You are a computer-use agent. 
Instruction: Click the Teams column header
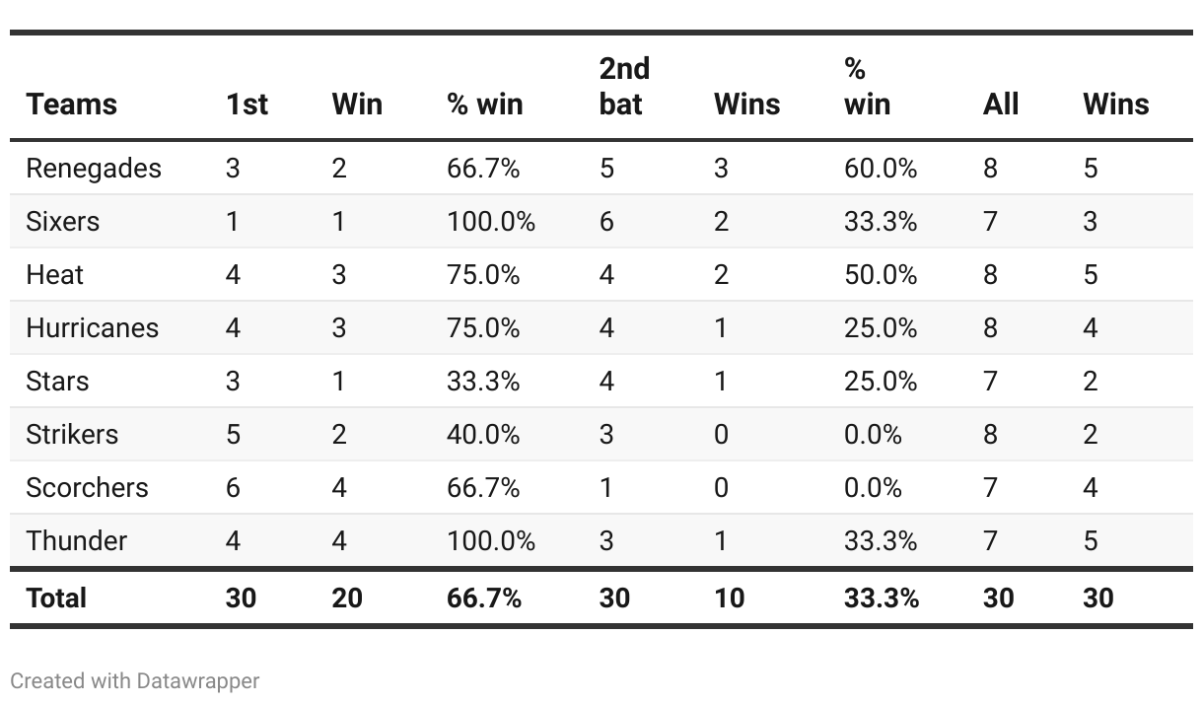(x=71, y=105)
